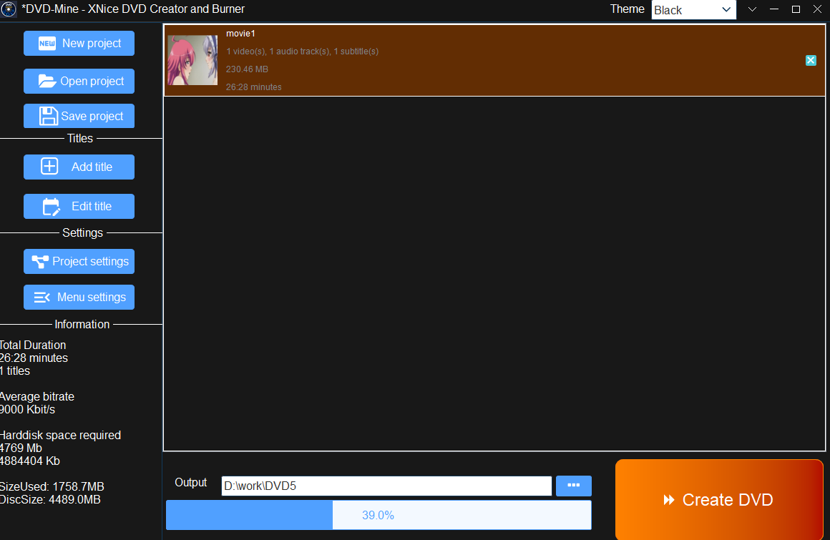Click the DVD disc app icon in title bar
830x540 pixels.
(9, 9)
